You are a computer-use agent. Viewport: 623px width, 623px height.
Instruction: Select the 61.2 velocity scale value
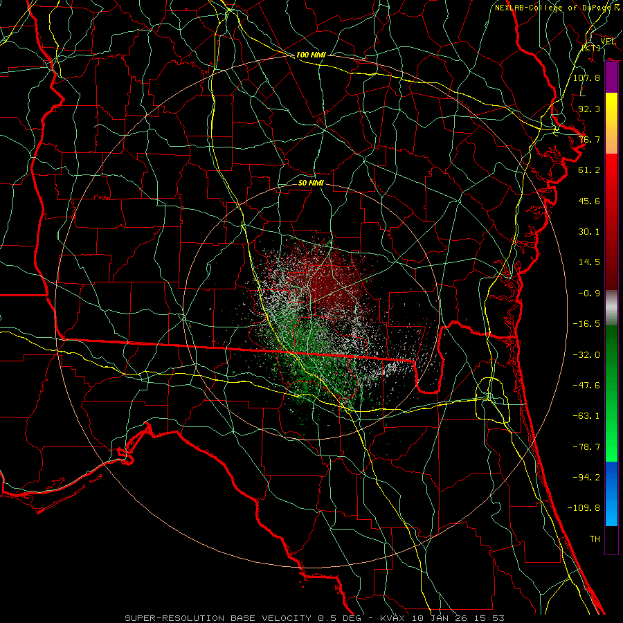click(589, 170)
